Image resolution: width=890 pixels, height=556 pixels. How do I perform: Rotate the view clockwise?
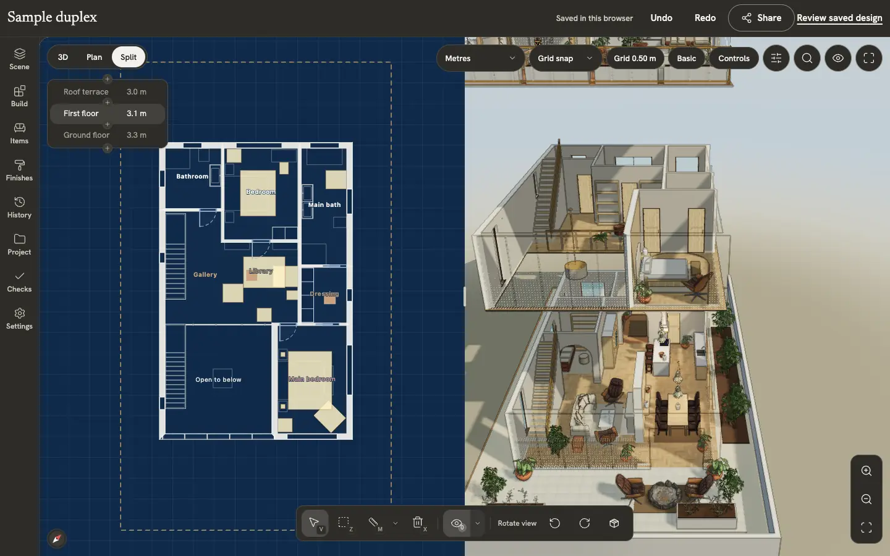585,524
